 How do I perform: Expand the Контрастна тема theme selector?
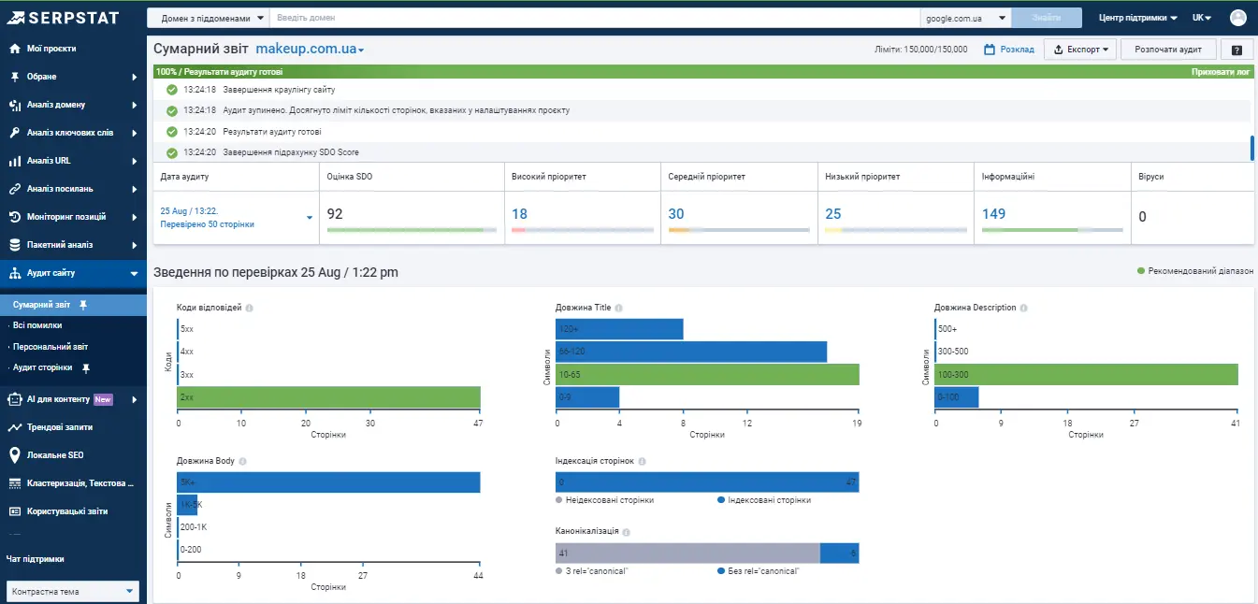click(73, 591)
